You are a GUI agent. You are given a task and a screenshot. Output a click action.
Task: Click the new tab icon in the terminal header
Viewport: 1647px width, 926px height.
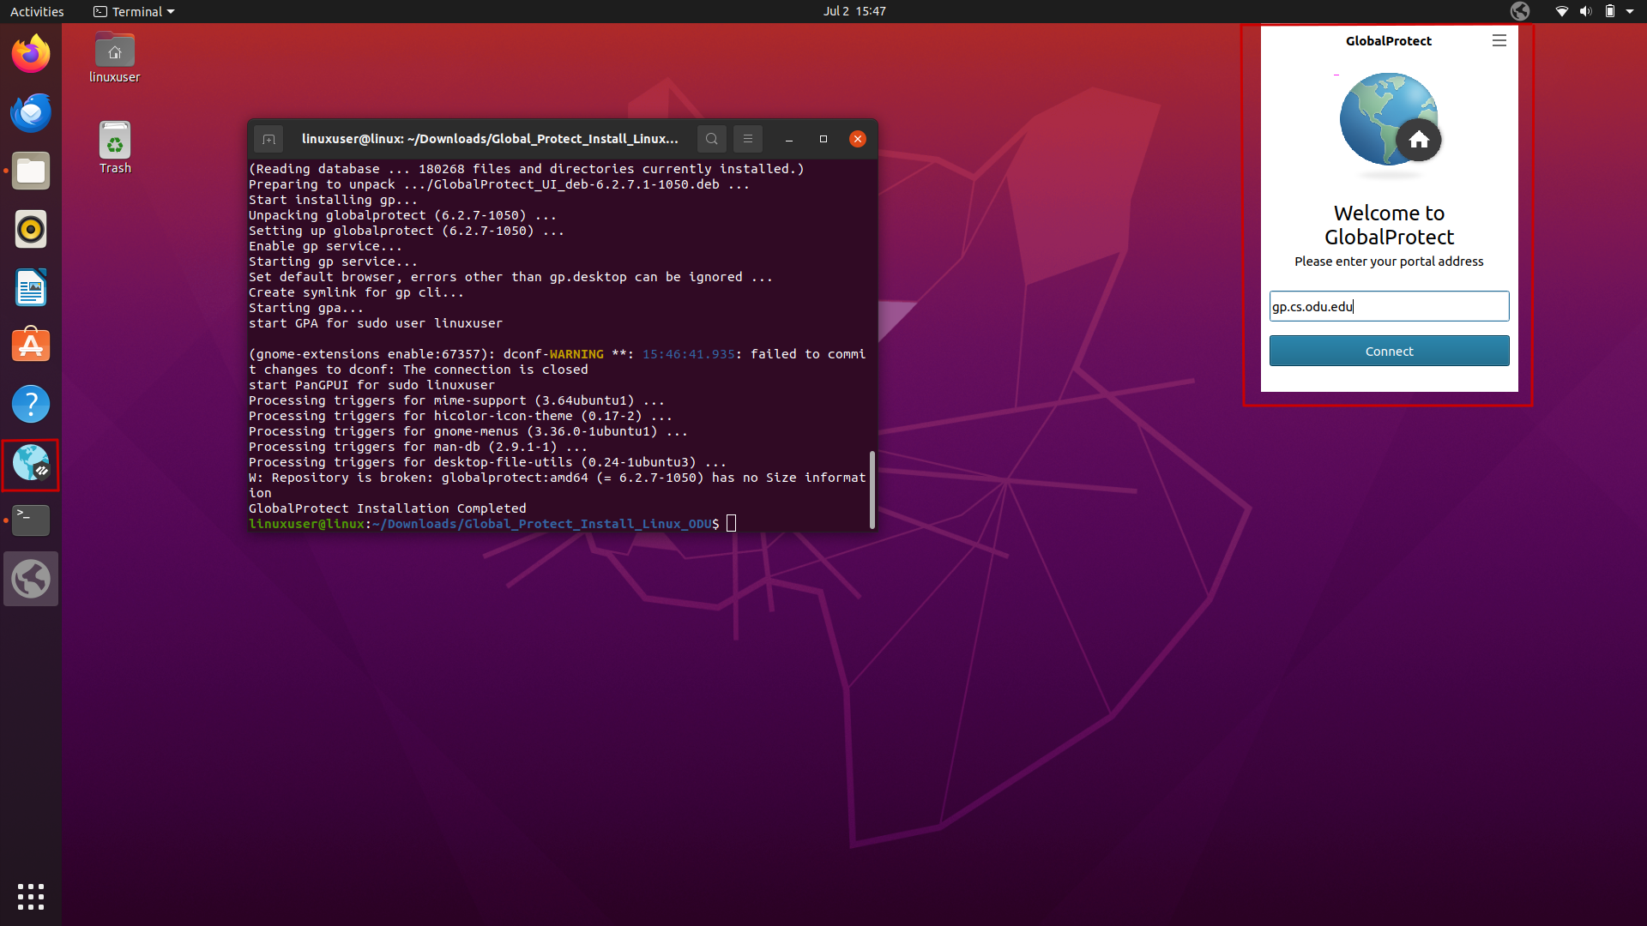point(268,139)
